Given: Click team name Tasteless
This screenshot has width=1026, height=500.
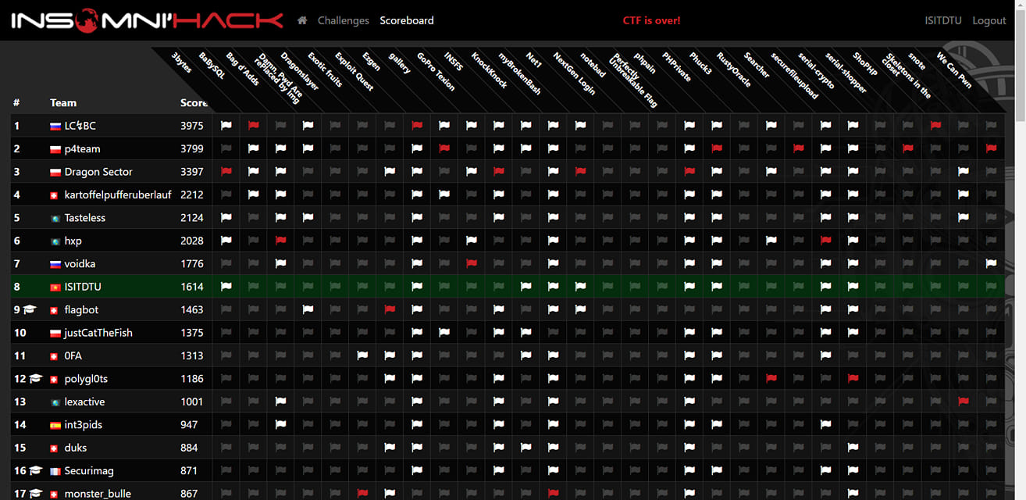Looking at the screenshot, I should (85, 217).
